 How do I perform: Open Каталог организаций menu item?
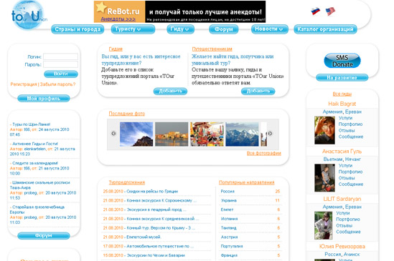(325, 29)
